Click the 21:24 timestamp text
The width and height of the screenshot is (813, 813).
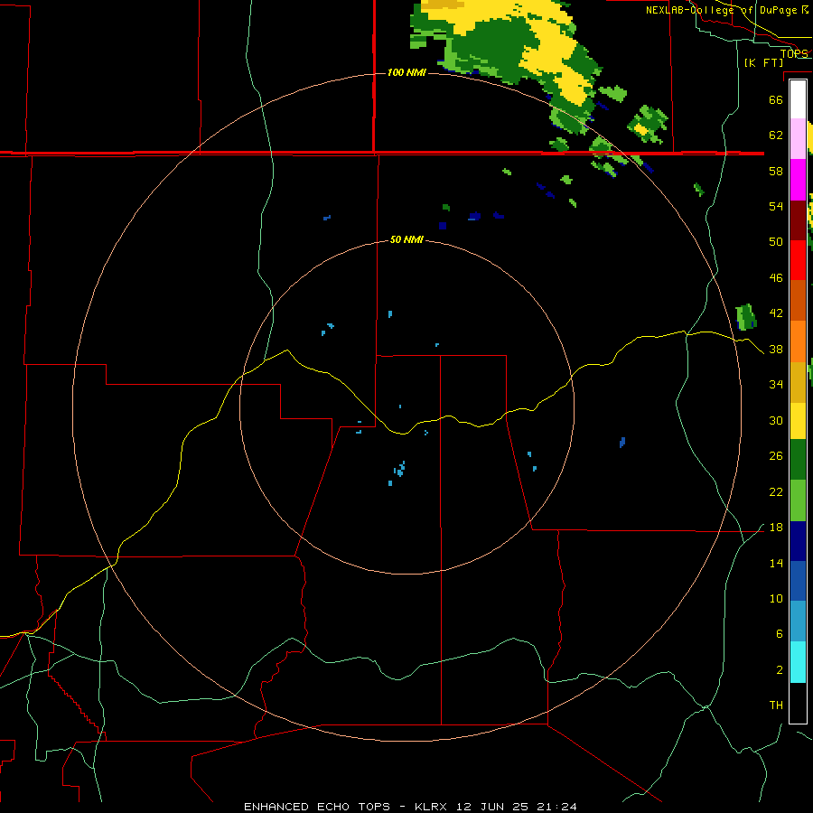[x=556, y=807]
